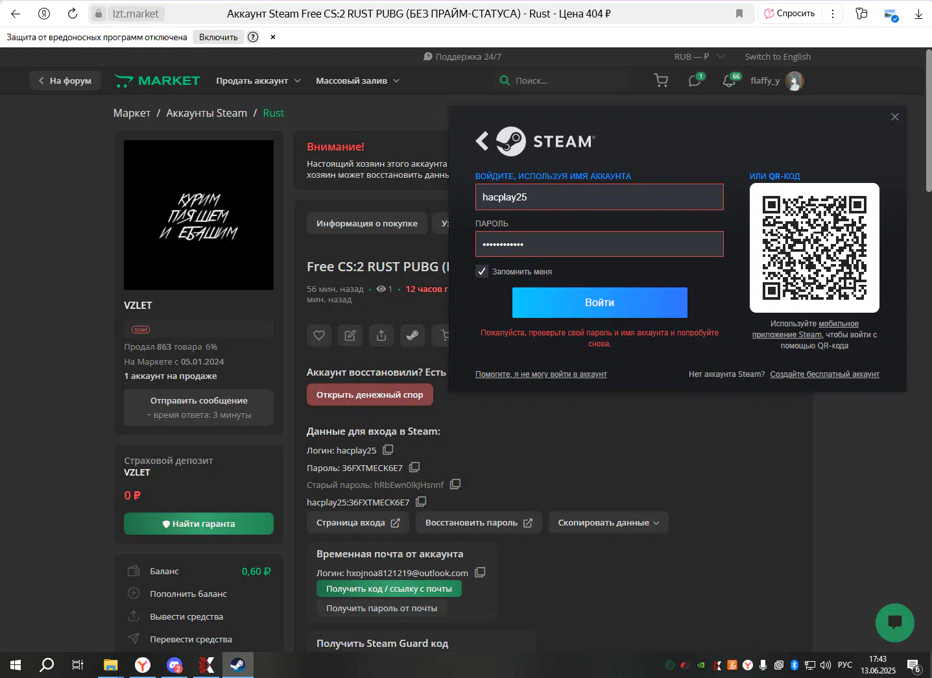Open the Steam app in the taskbar

pyautogui.click(x=238, y=665)
